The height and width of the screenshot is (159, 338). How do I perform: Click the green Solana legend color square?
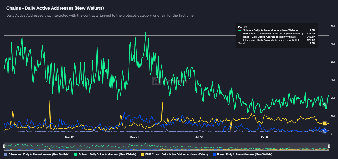tap(76, 154)
